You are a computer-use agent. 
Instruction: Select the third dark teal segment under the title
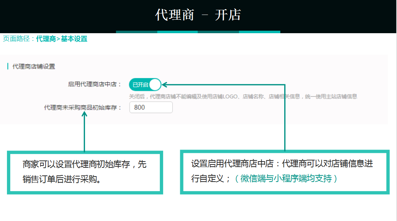218,32
